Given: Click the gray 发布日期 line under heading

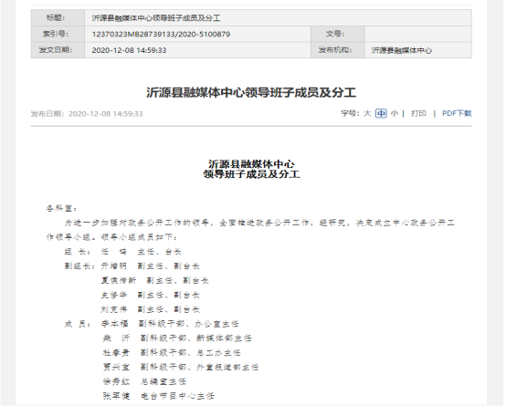Looking at the screenshot, I should click(x=87, y=114).
